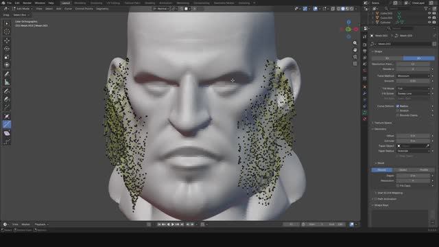The height and width of the screenshot is (247, 439).
Task: Click the highlighted Tilt tool
Action: coord(7,124)
